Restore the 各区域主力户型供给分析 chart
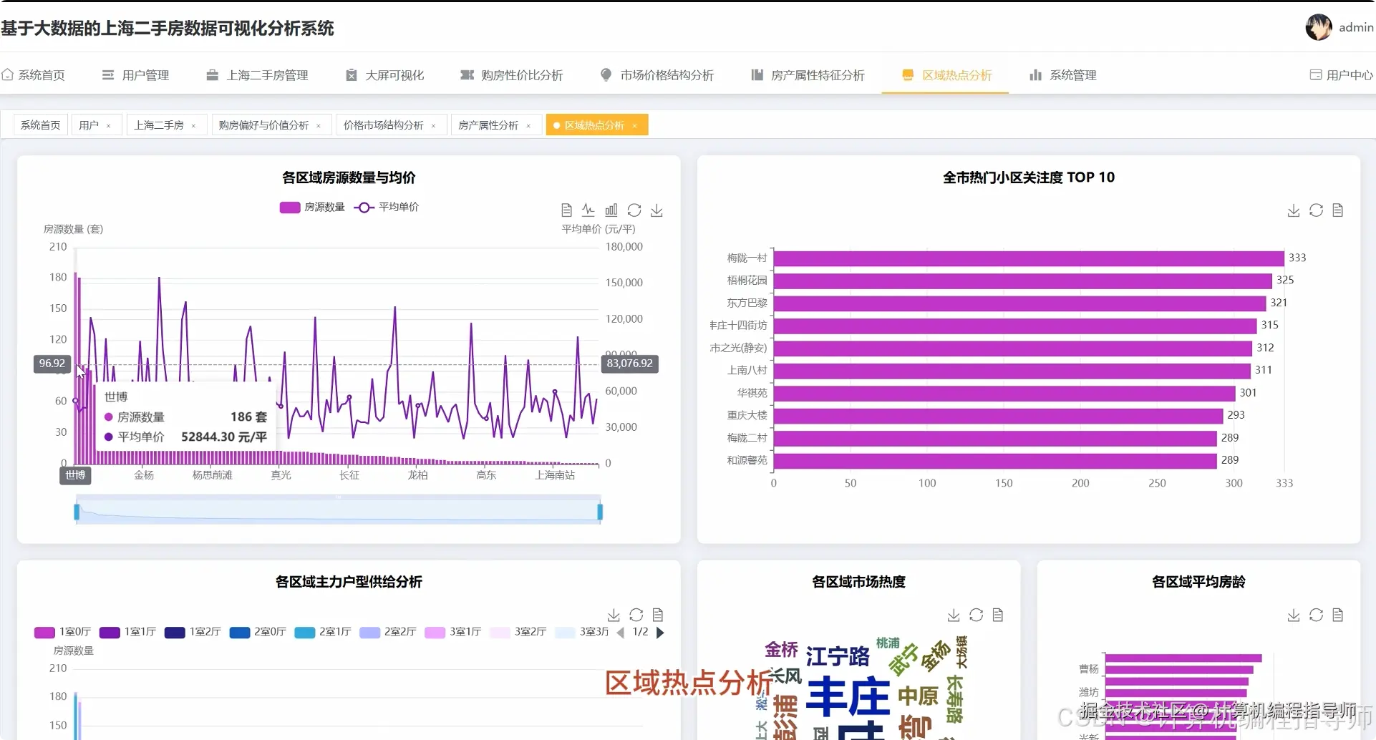This screenshot has width=1376, height=740. 636,615
